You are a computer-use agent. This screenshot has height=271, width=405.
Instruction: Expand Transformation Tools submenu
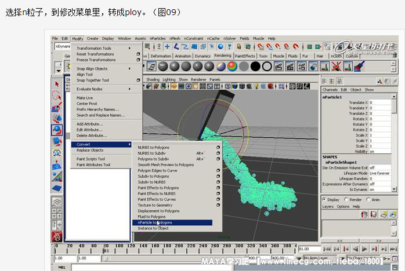pyautogui.click(x=129, y=48)
